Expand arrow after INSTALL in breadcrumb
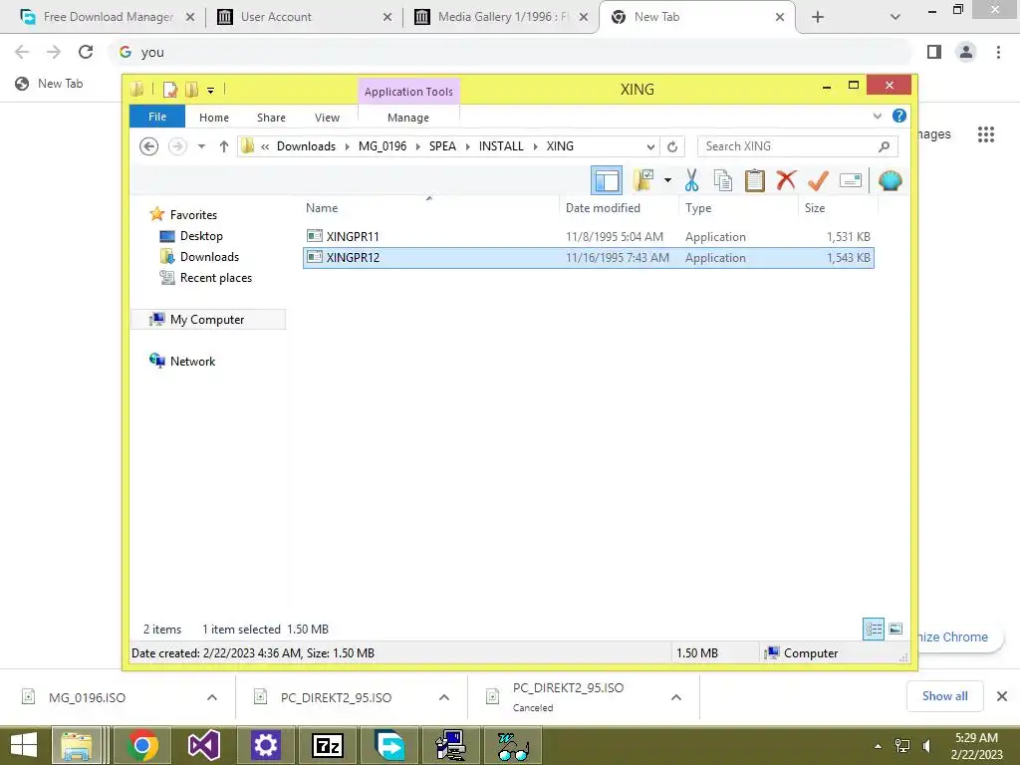This screenshot has width=1020, height=765. click(x=535, y=146)
